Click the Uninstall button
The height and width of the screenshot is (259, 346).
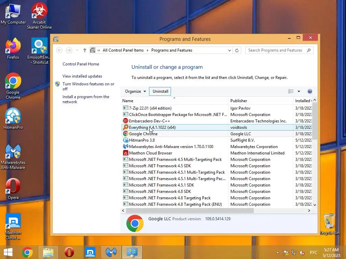[160, 91]
